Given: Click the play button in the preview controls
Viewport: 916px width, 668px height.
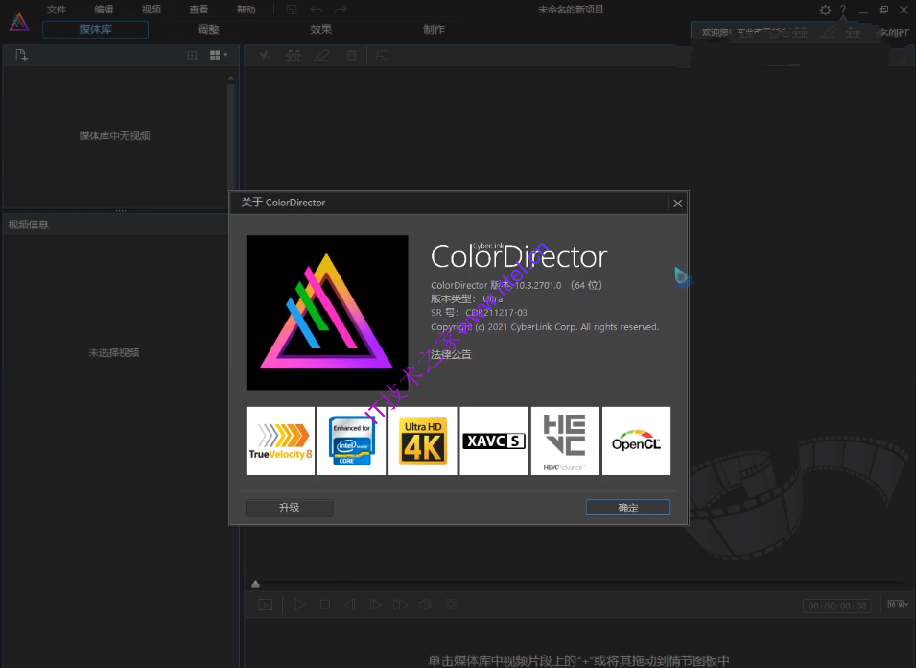Looking at the screenshot, I should 299,605.
